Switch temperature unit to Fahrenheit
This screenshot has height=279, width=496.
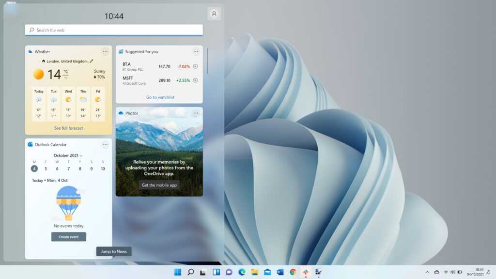[x=65, y=77]
